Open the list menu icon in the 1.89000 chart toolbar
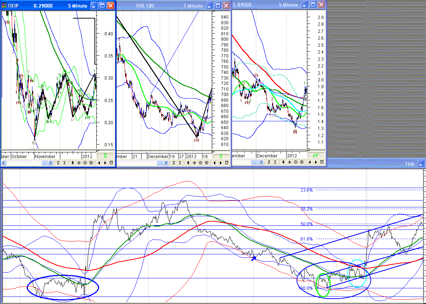Screen dimensions: 426x304 322,162
